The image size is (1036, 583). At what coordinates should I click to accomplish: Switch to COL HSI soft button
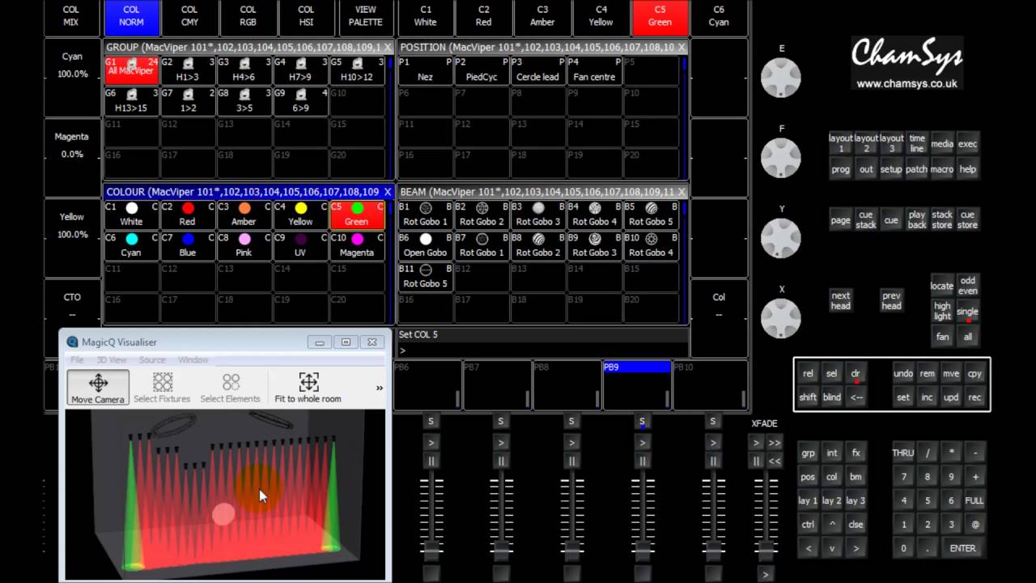(306, 16)
